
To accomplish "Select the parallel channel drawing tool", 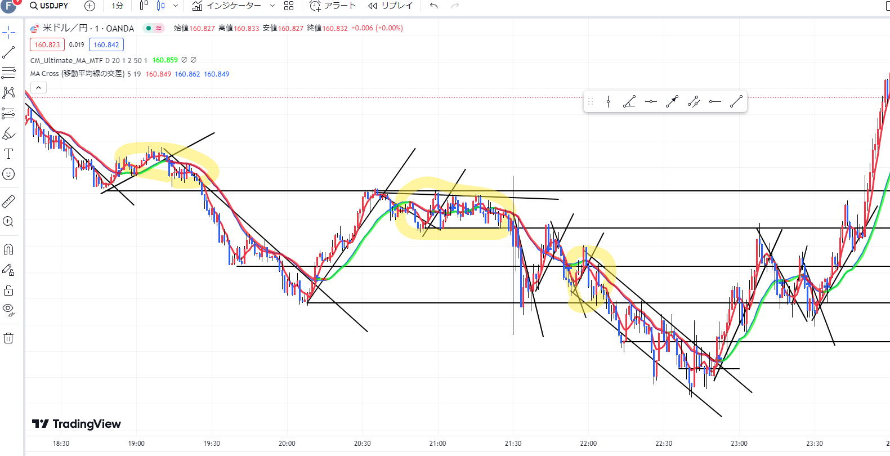I will tap(694, 102).
